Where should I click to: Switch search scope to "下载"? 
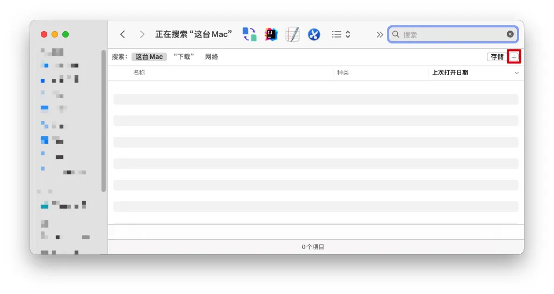coord(184,57)
